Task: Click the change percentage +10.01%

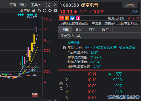Action: (x=97, y=12)
